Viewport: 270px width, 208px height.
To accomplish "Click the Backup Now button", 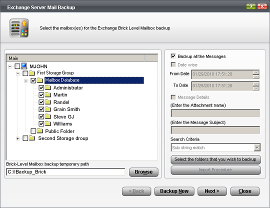I will [174, 191].
